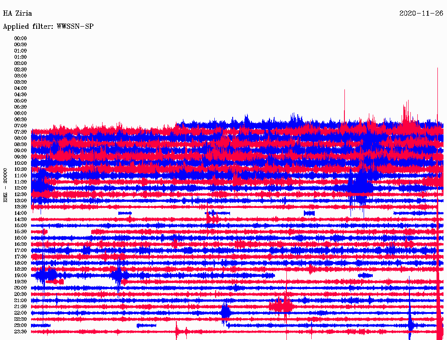Select the 20:00 time label
This screenshot has height=340, width=447.
(x=21, y=288)
